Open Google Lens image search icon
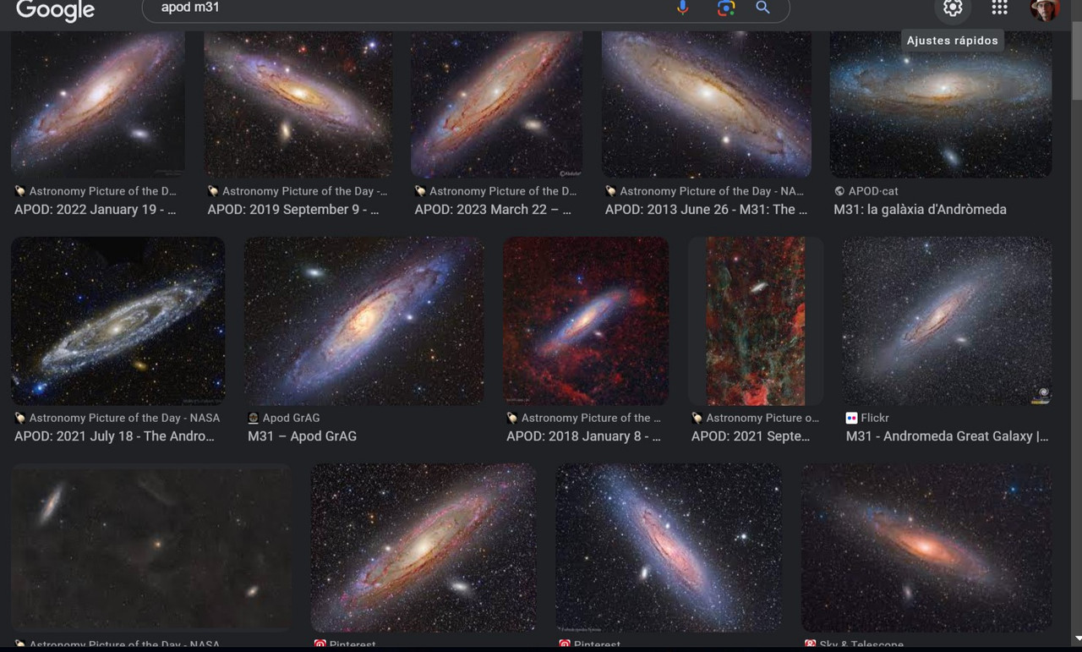1082x652 pixels. [x=726, y=8]
